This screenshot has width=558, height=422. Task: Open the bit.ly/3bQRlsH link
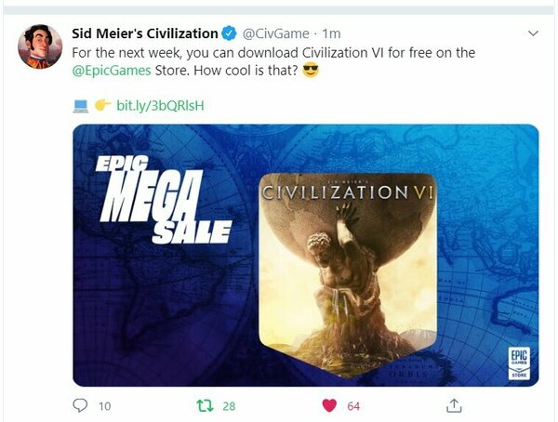[161, 105]
